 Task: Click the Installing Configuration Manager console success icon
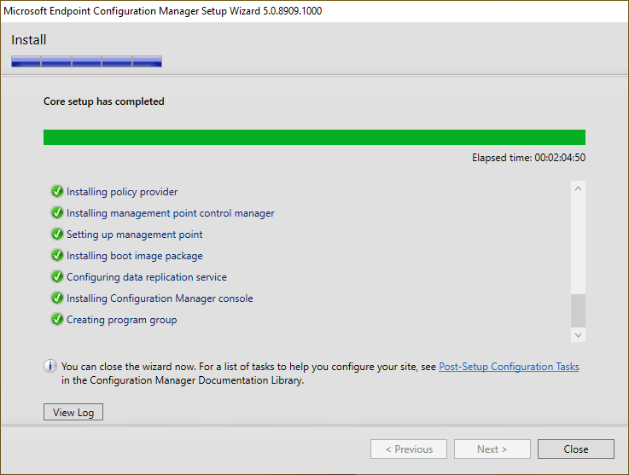click(57, 298)
